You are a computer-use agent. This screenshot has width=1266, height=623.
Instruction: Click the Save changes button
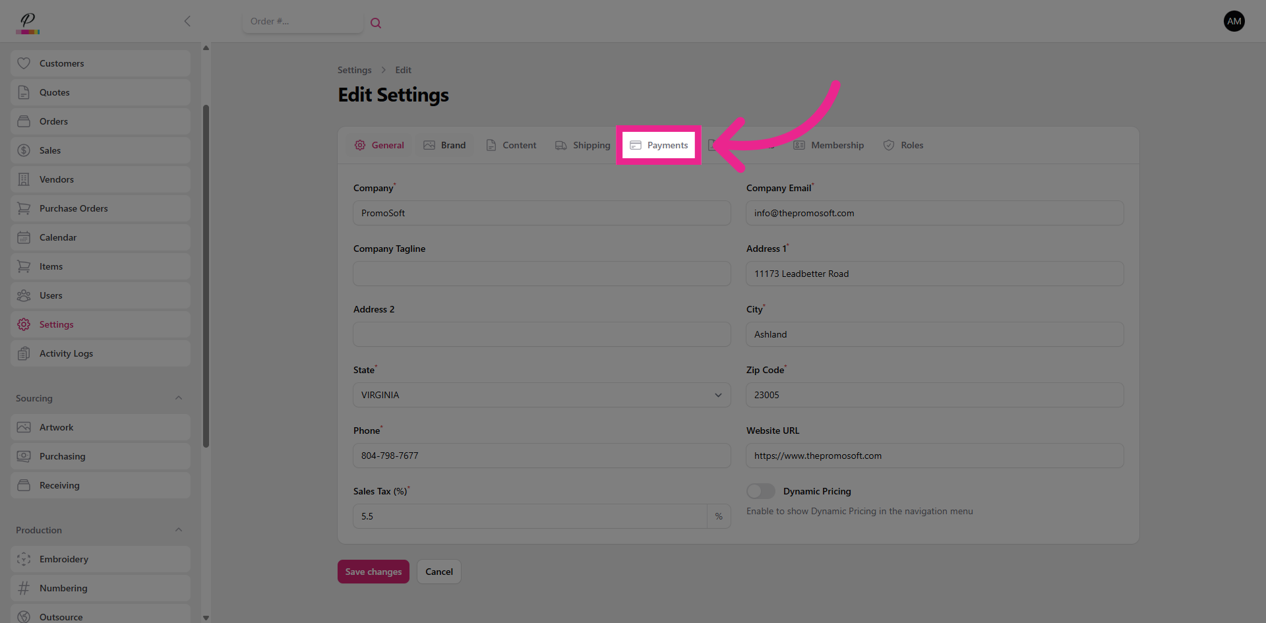point(373,572)
